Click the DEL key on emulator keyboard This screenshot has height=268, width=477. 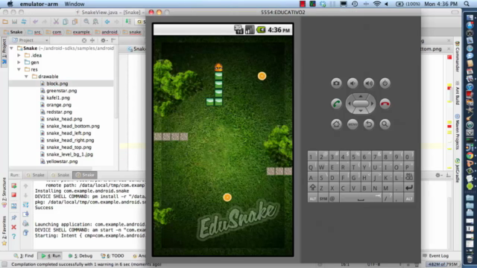click(409, 177)
